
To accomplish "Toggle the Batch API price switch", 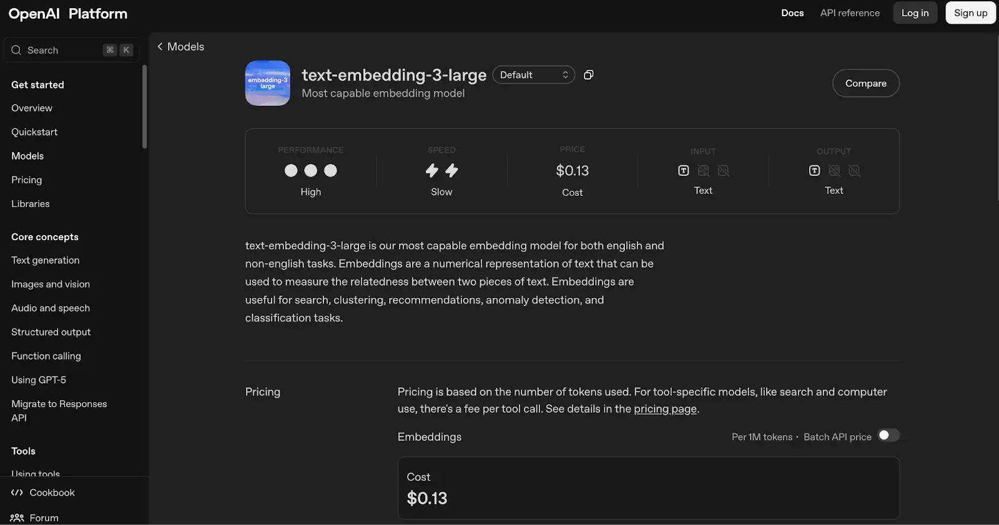I will 888,435.
